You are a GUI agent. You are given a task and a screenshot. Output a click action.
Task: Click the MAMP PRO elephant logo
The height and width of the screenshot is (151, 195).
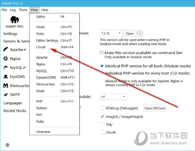pyautogui.click(x=15, y=19)
